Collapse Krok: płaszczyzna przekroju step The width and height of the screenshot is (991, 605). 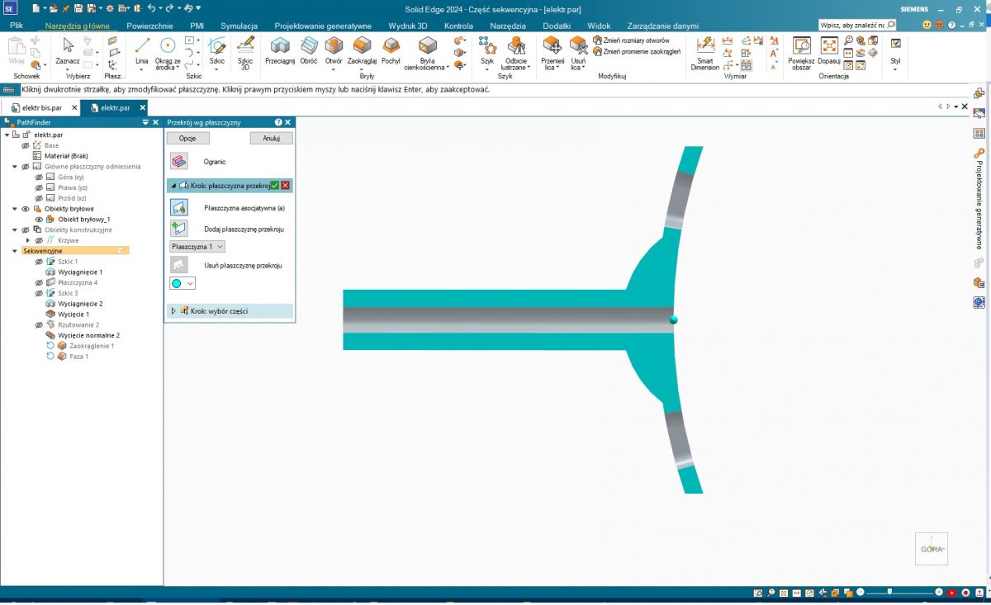click(173, 186)
